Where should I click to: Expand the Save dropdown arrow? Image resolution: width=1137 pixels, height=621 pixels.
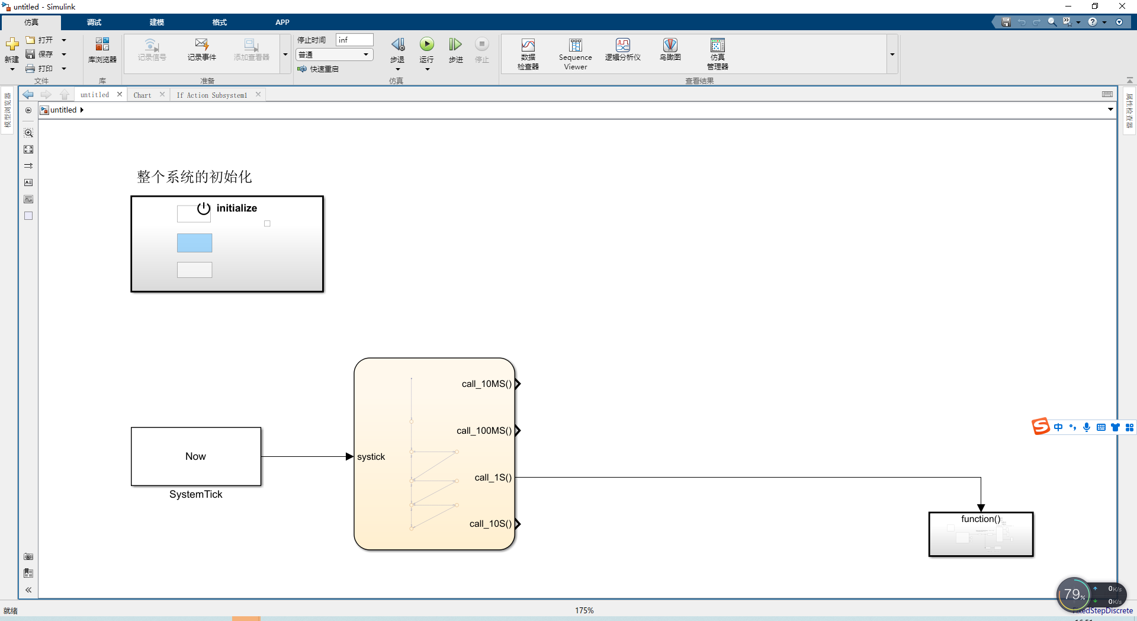[x=64, y=55]
